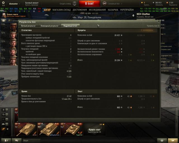Click the platoon shield icon near Создать взвод
Viewport: 179px width, 143px height.
[x=74, y=4]
